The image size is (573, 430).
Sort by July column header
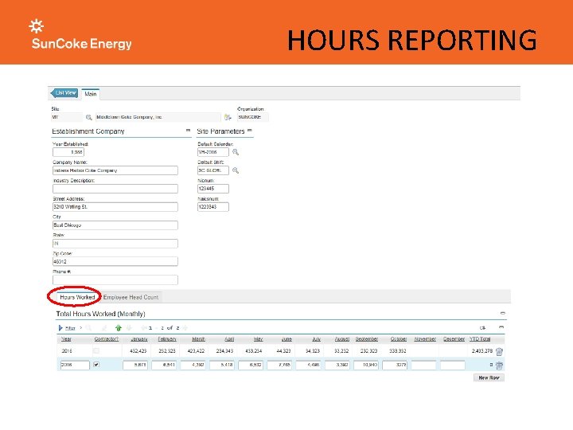[317, 339]
